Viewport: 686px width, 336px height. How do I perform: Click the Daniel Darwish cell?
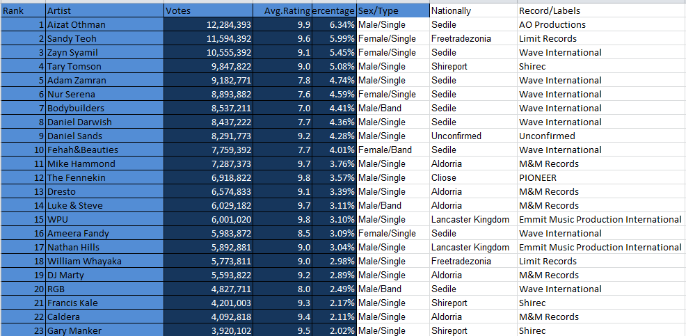(x=105, y=122)
